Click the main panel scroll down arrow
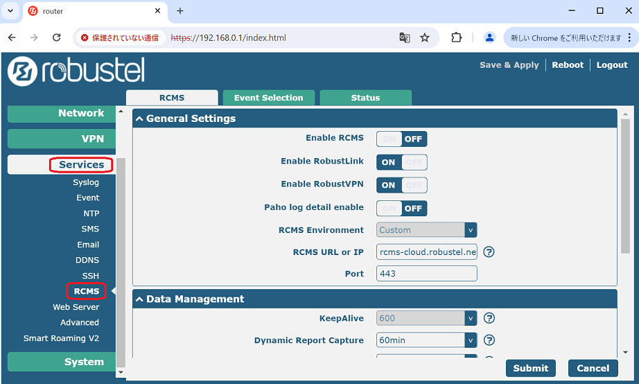 [626, 352]
